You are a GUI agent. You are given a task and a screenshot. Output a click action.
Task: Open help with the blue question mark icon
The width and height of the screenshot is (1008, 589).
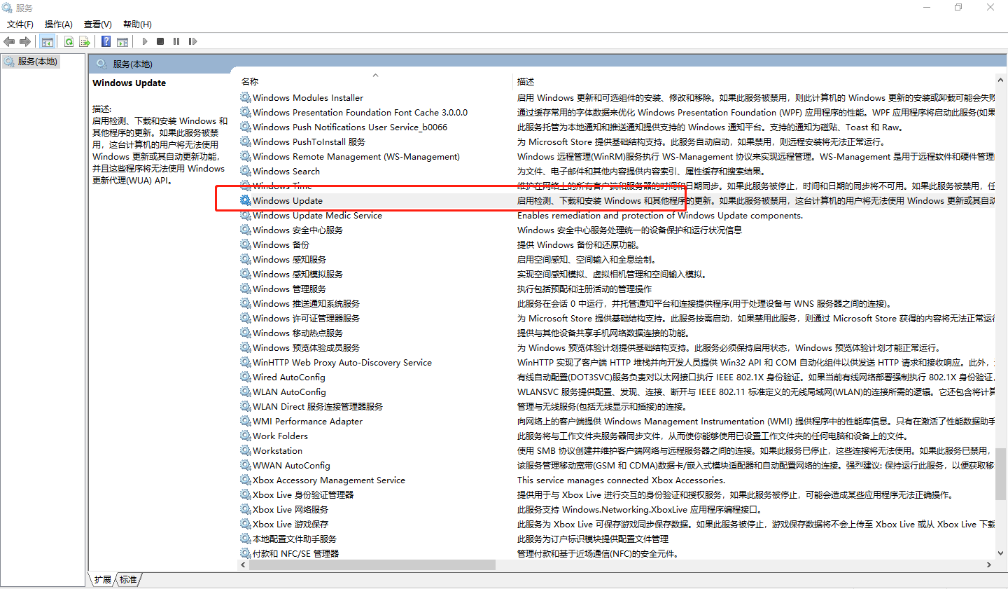coord(106,41)
